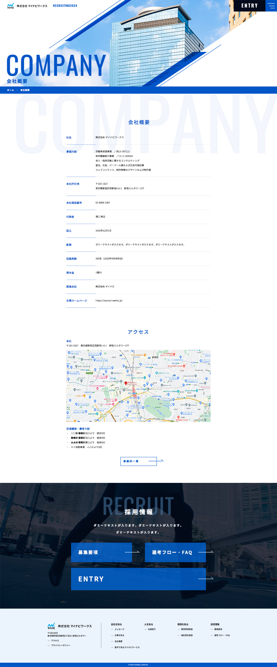
Task: Click the phone number 03-5909-1987
Action: pos(103,203)
